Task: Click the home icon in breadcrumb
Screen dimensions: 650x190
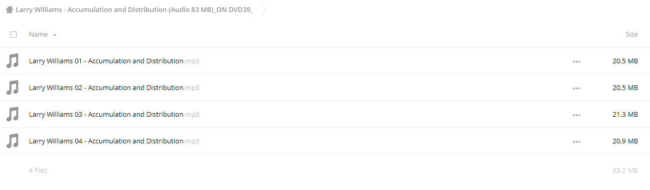Action: pyautogui.click(x=9, y=9)
